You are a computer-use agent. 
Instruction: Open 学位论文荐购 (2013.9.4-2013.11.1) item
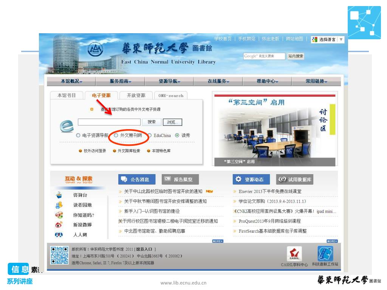pos(272,202)
